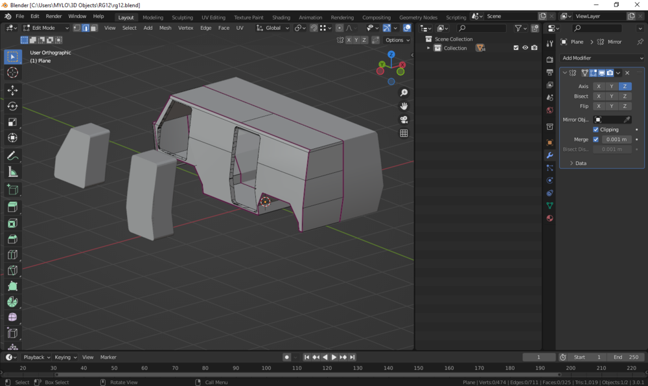Select the Cursor tool
Viewport: 648px width, 386px height.
[x=12, y=73]
